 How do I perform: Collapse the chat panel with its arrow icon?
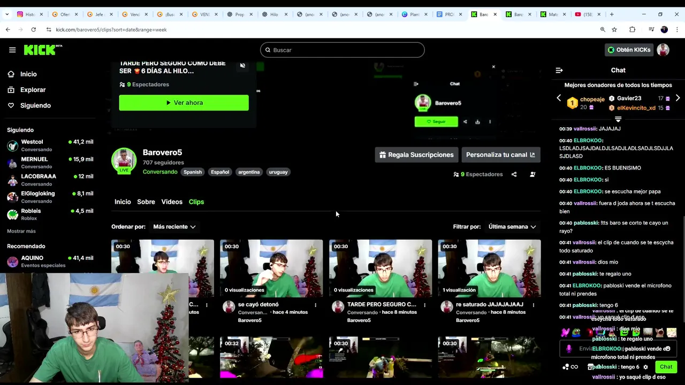559,70
